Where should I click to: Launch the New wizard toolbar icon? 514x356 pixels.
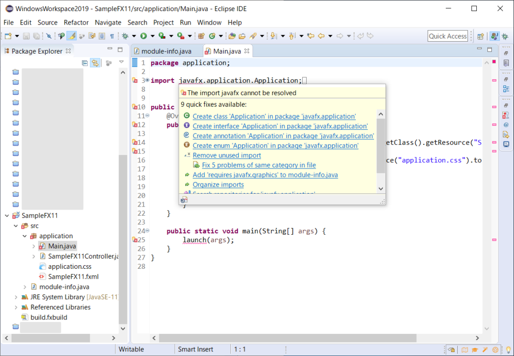pyautogui.click(x=8, y=36)
